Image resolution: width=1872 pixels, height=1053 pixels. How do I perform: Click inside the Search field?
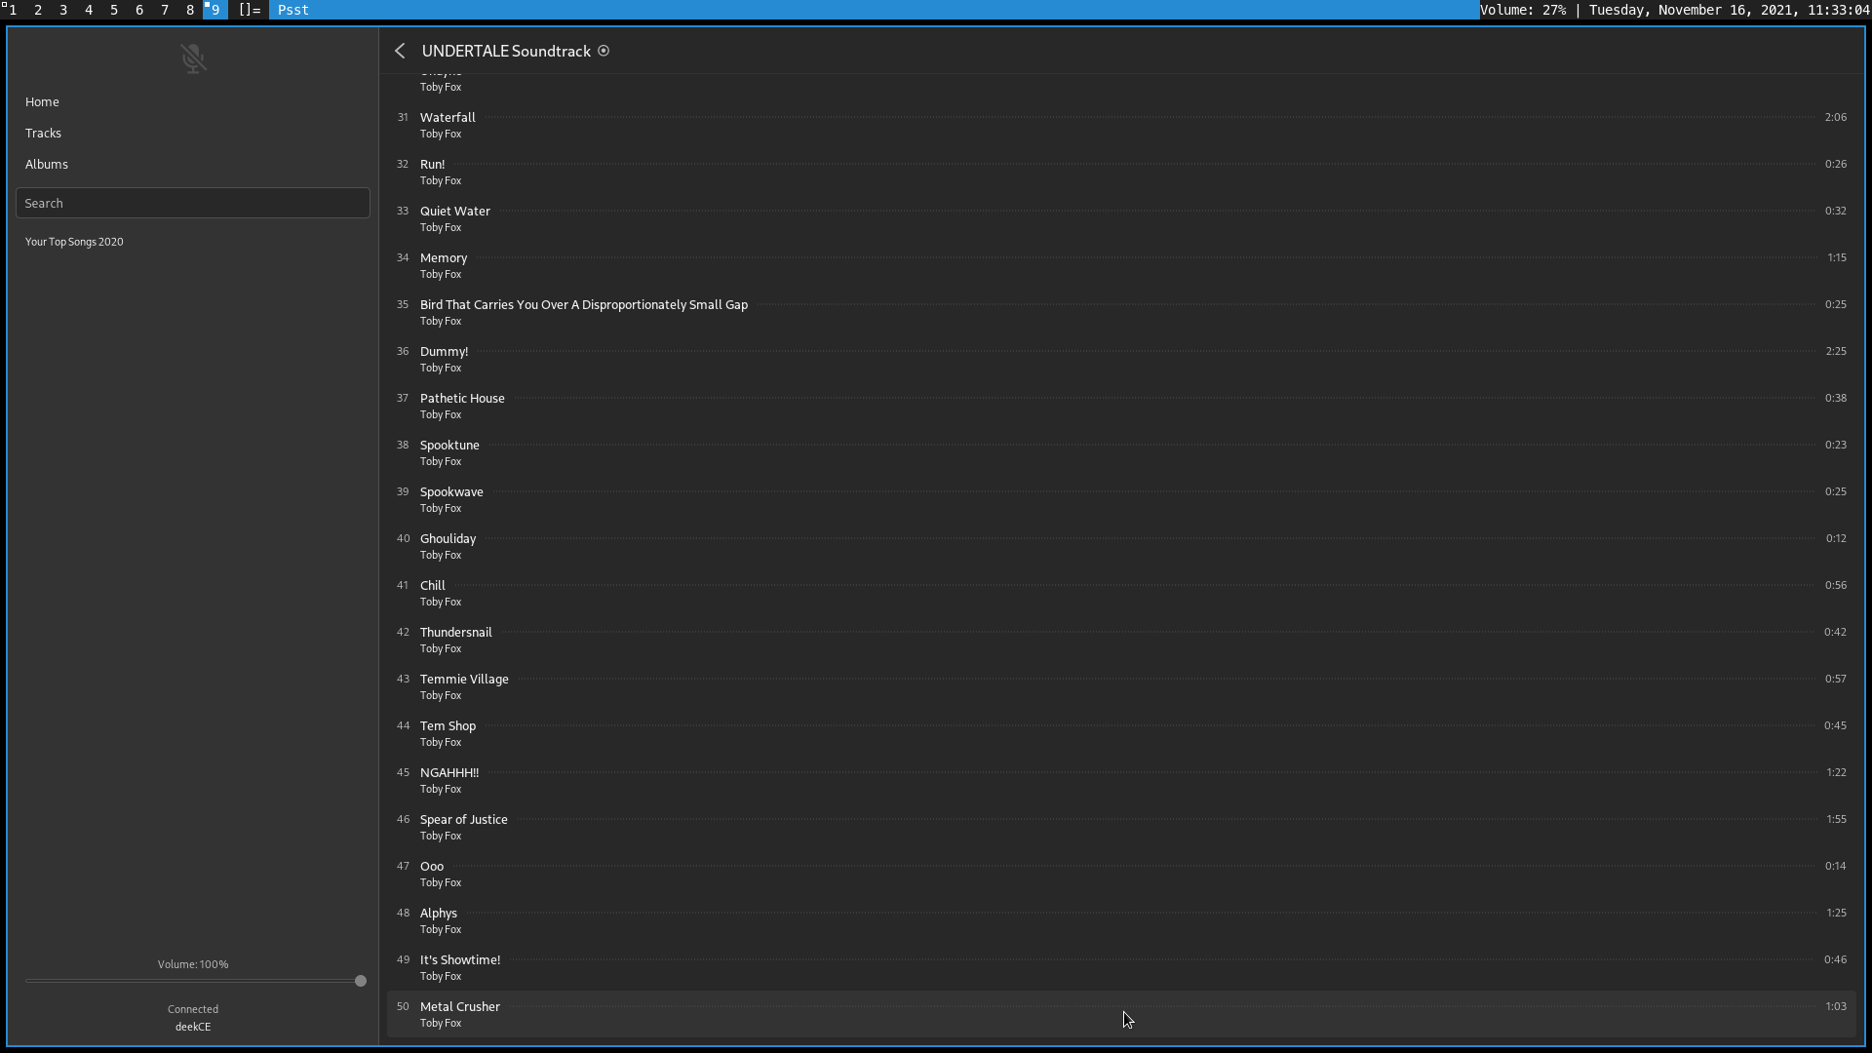click(x=193, y=203)
